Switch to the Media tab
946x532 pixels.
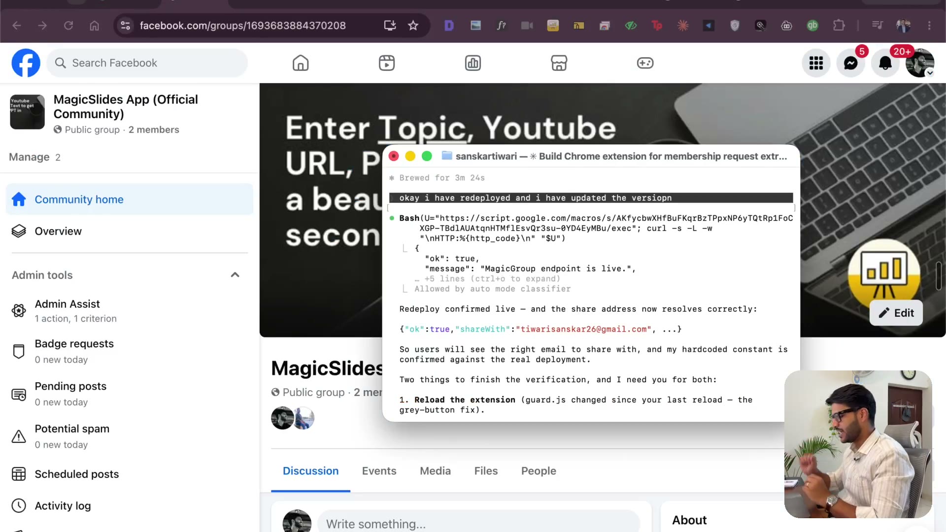click(x=435, y=471)
